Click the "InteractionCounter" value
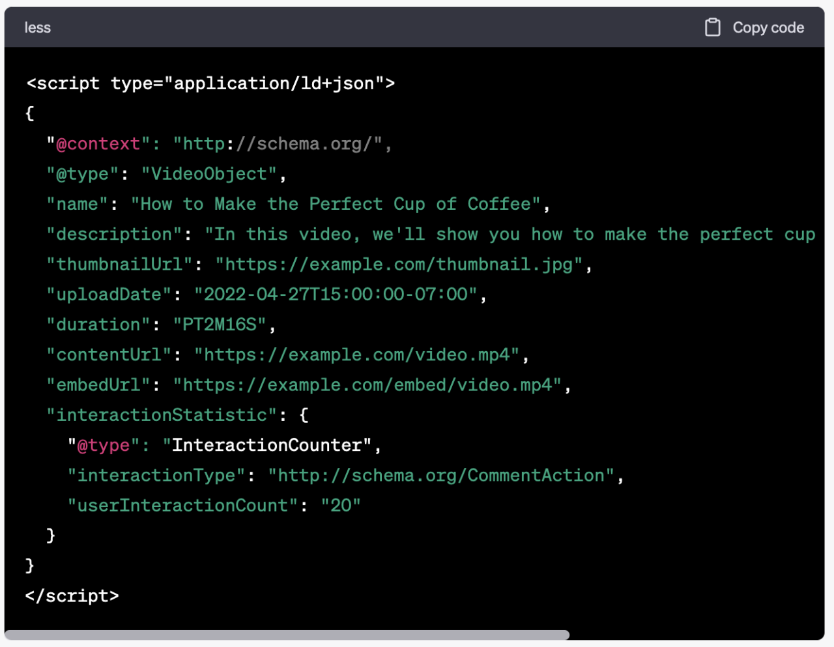This screenshot has width=834, height=647. pyautogui.click(x=267, y=445)
